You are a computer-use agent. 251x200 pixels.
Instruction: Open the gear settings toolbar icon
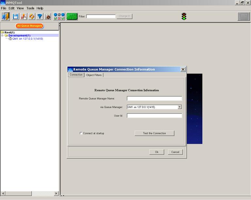(x=48, y=16)
